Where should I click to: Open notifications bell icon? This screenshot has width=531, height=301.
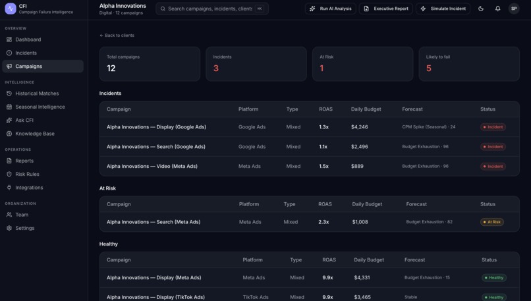(x=497, y=9)
